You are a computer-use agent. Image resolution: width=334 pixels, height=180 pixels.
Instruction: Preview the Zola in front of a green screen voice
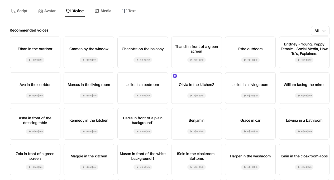(x=35, y=167)
